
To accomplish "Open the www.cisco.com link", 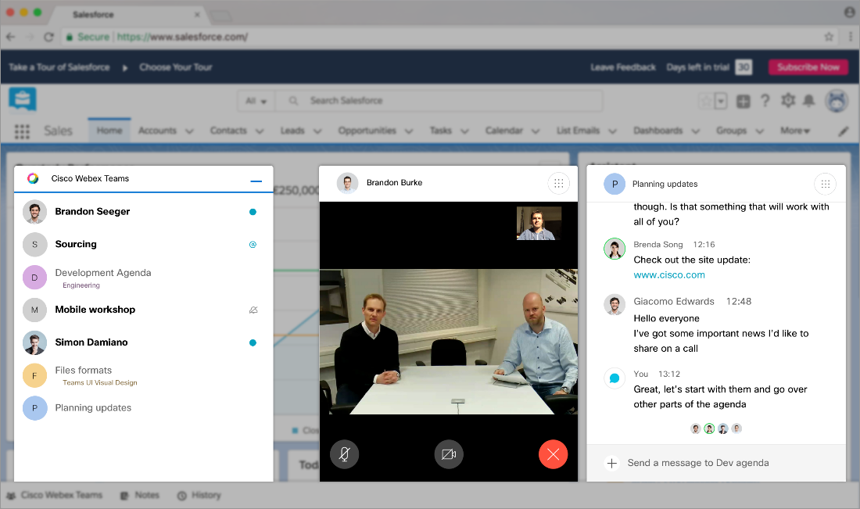I will (669, 274).
